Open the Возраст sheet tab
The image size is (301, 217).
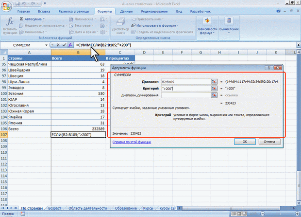click(54, 208)
